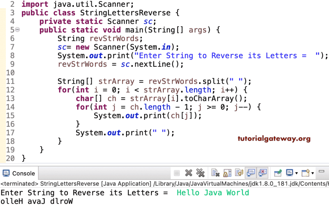Expand the Open Console dropdown arrow

click(312, 173)
